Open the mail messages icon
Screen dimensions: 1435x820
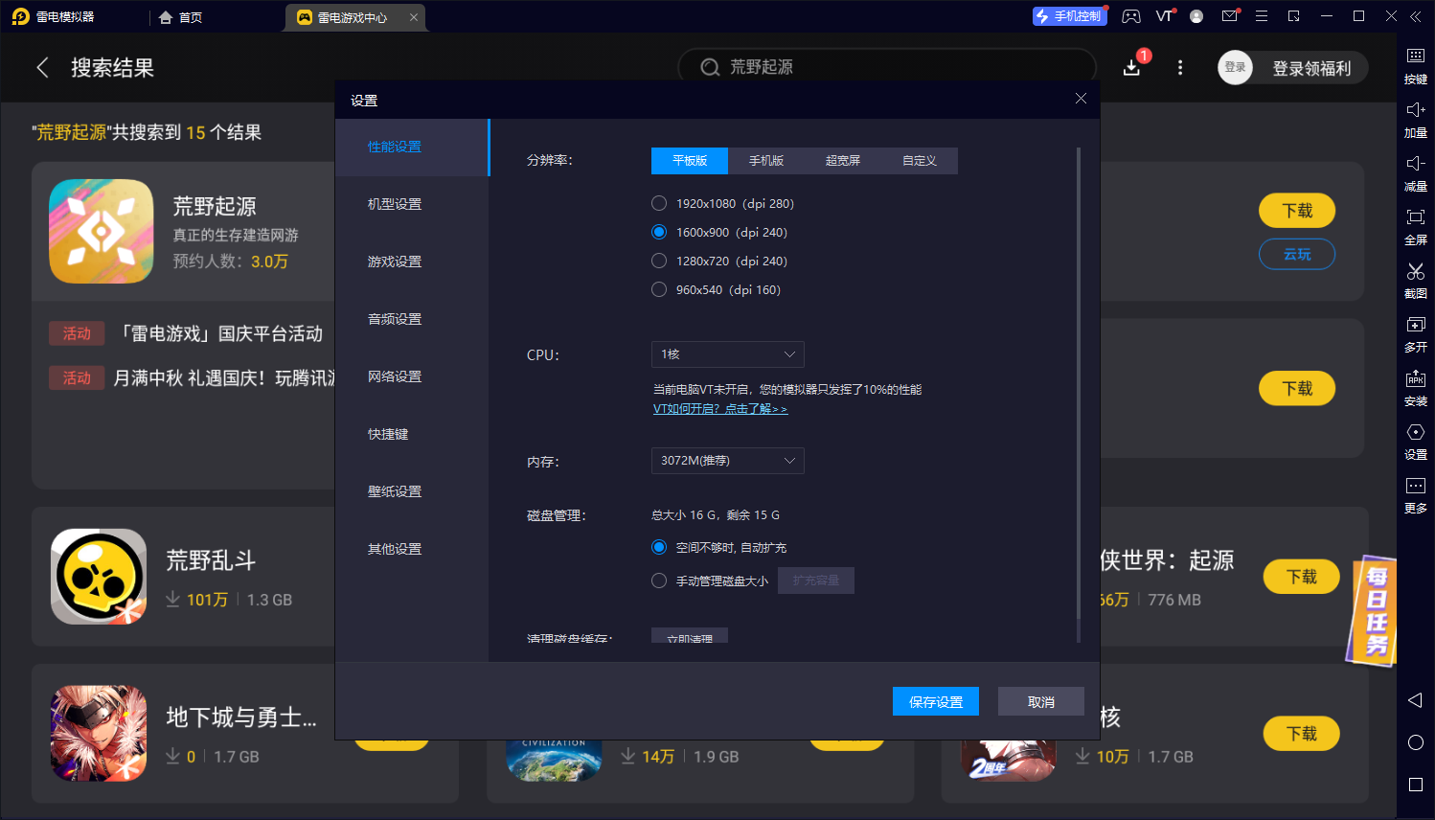pos(1230,16)
